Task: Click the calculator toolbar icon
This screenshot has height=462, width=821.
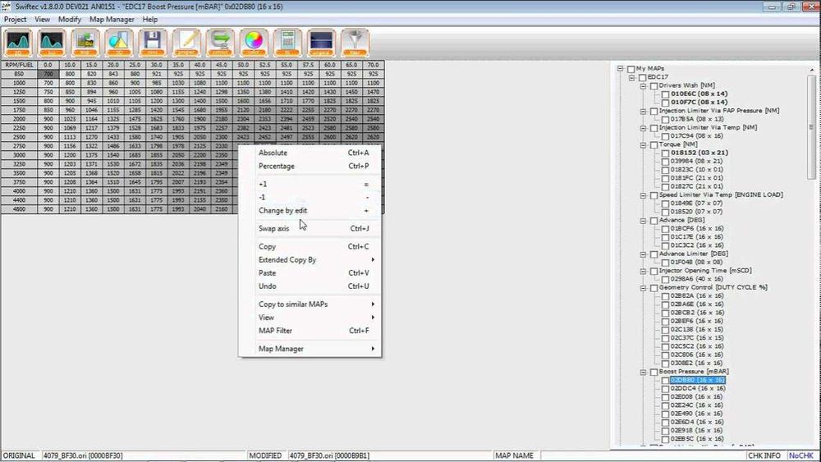Action: click(287, 43)
